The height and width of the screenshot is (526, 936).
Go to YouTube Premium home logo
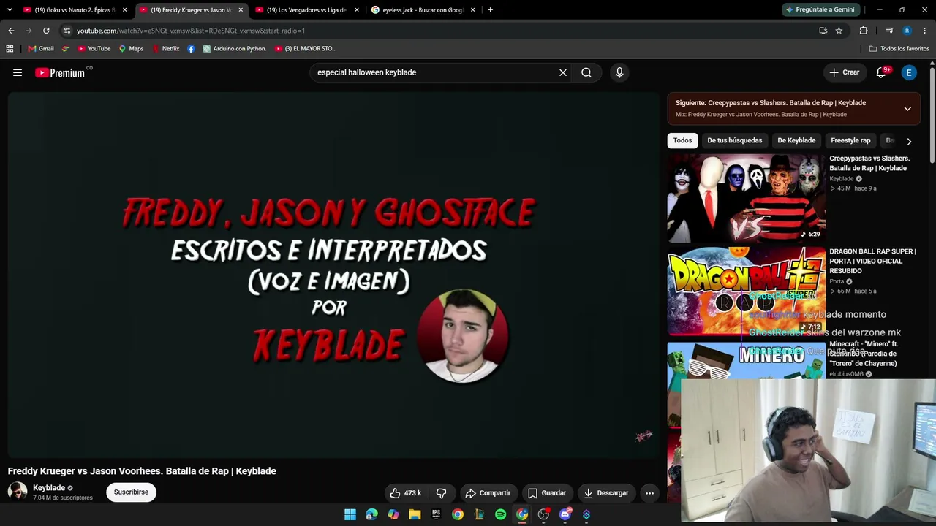point(60,72)
